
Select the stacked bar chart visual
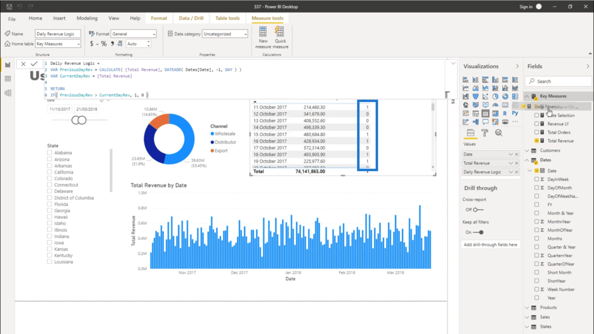[x=466, y=80]
